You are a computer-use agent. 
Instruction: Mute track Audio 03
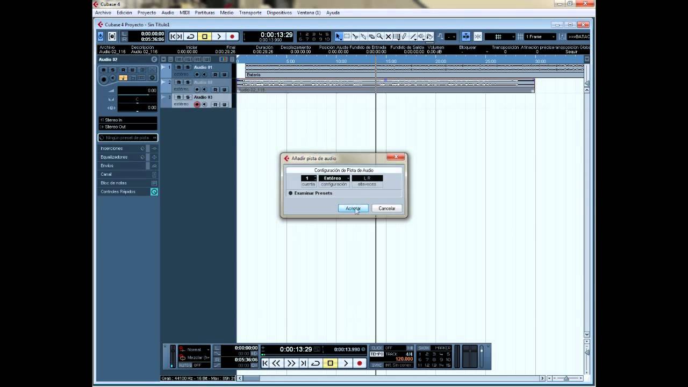click(179, 97)
